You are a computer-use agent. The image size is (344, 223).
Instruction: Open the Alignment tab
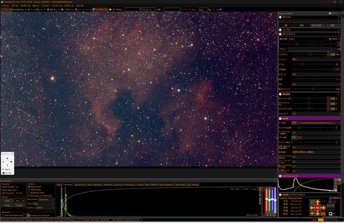pos(108,185)
